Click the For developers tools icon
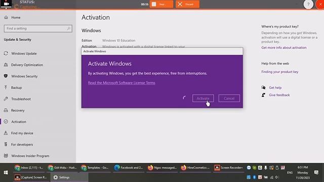The height and width of the screenshot is (182, 324). click(6, 144)
